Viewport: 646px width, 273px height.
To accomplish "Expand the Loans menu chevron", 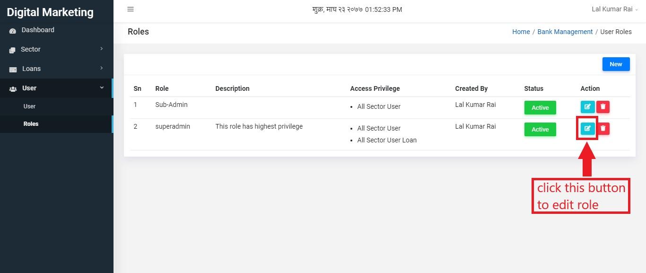I will (x=102, y=68).
